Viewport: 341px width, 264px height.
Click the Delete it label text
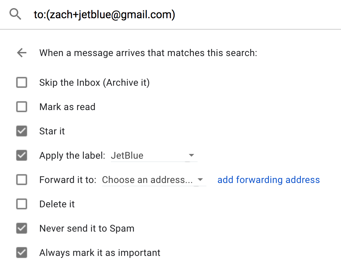(57, 204)
